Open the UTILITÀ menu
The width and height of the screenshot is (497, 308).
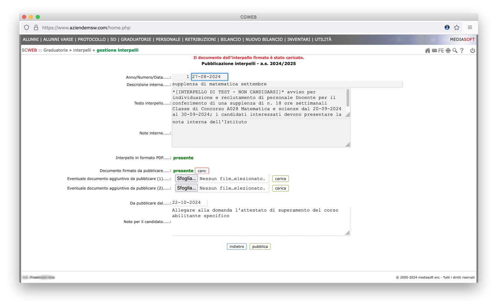[323, 39]
